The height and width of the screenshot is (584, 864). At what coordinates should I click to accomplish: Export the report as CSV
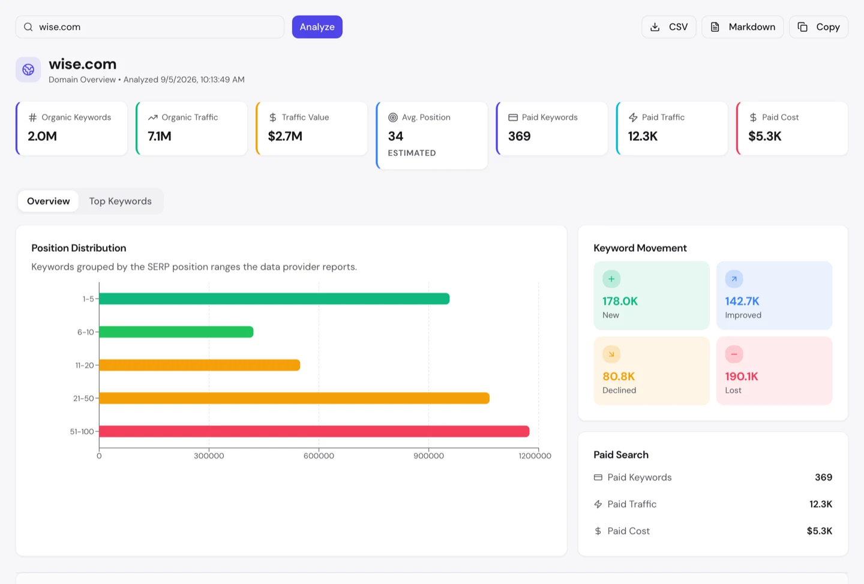669,27
